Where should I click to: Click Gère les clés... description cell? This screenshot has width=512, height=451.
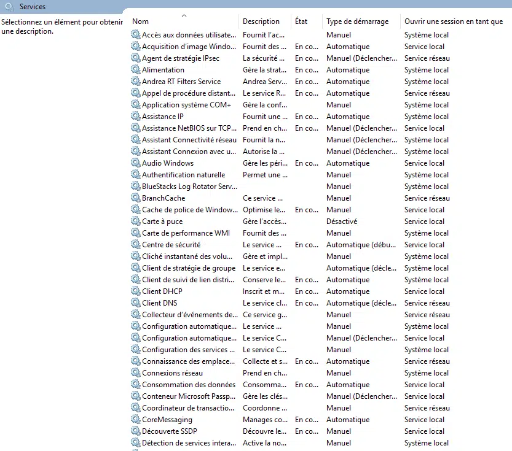265,396
